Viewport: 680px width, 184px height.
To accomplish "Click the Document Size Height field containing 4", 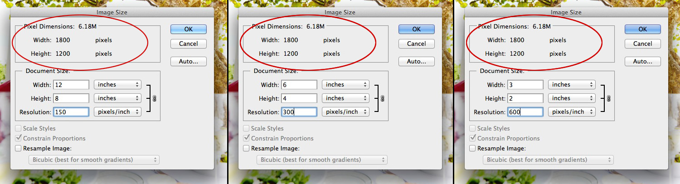I will point(299,98).
